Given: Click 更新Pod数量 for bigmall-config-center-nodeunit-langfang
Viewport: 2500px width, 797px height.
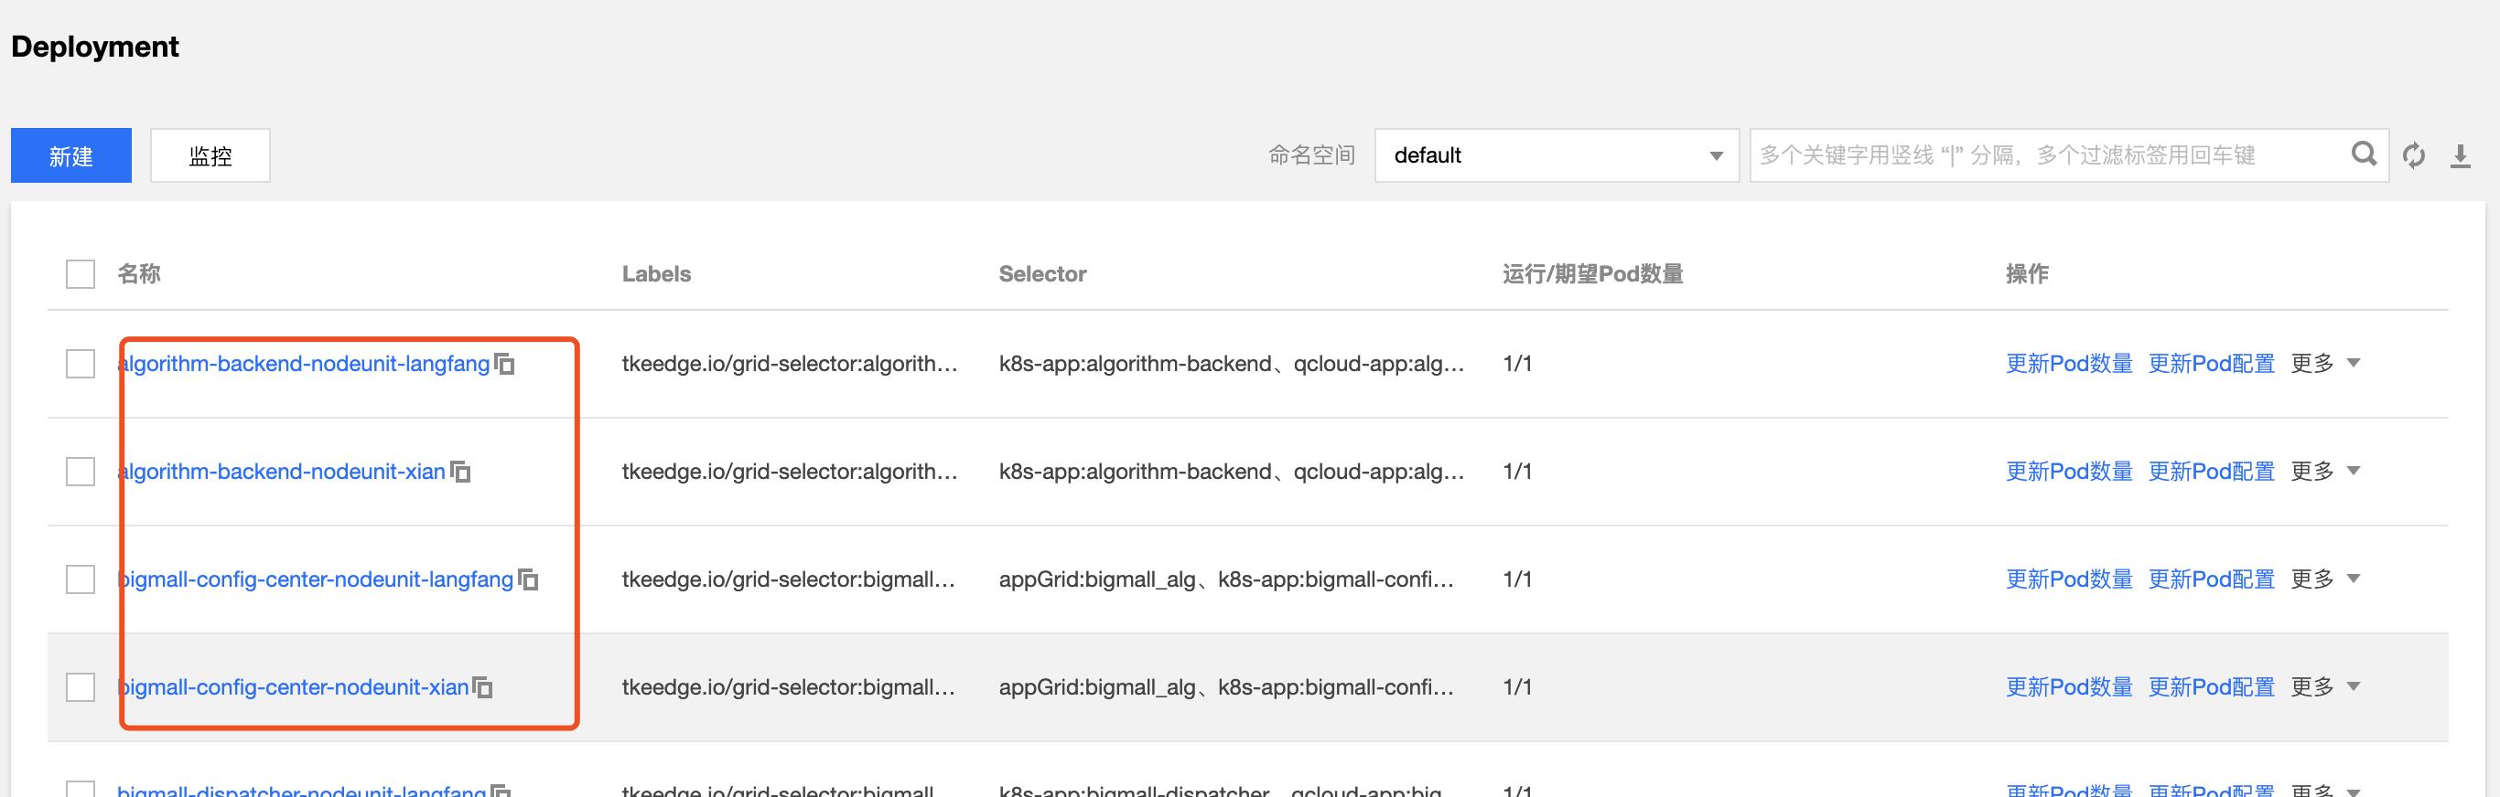Looking at the screenshot, I should click(2069, 579).
